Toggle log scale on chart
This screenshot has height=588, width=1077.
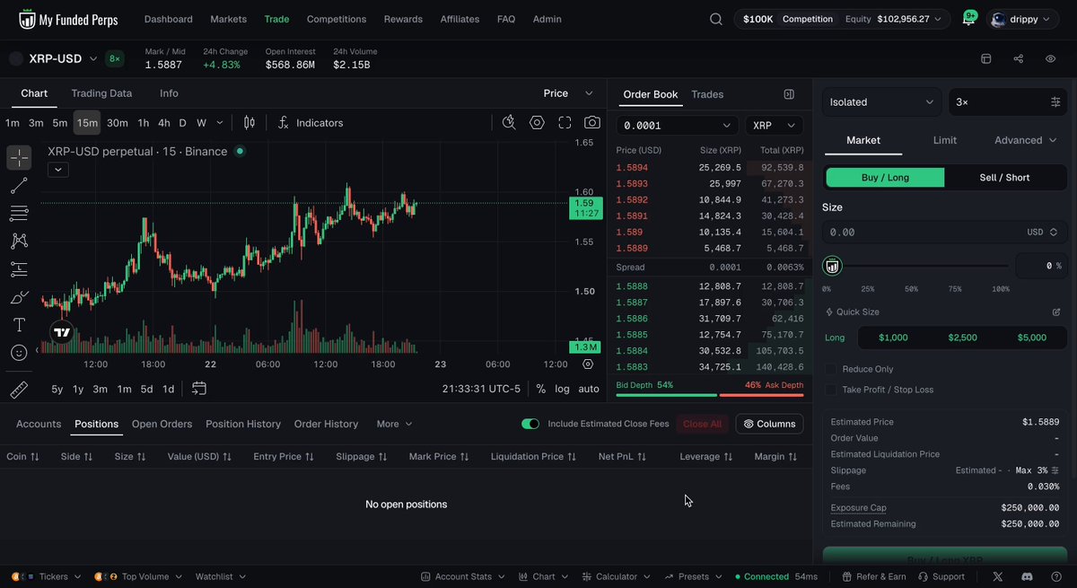[562, 389]
